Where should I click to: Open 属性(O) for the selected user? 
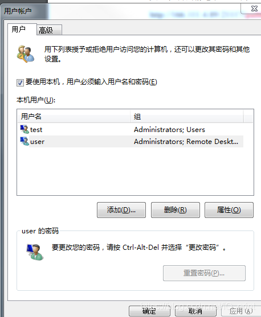click(229, 210)
